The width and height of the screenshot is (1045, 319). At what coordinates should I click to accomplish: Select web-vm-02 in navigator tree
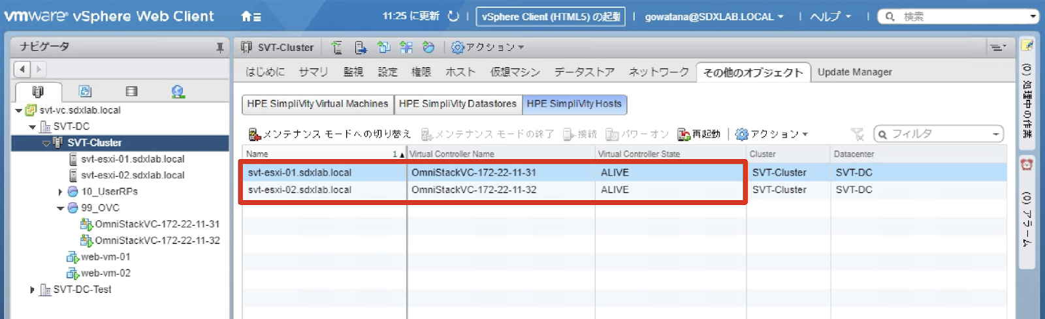(x=106, y=273)
